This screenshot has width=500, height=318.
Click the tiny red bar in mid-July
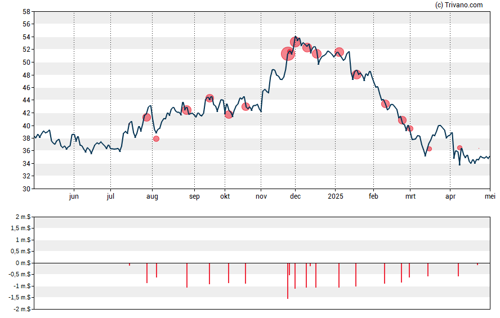tap(130, 264)
